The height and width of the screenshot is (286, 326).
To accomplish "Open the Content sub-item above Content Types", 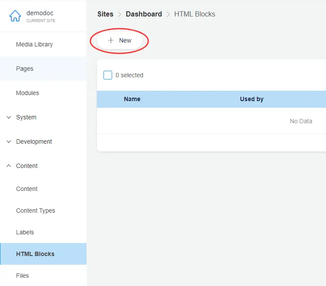I will point(27,189).
